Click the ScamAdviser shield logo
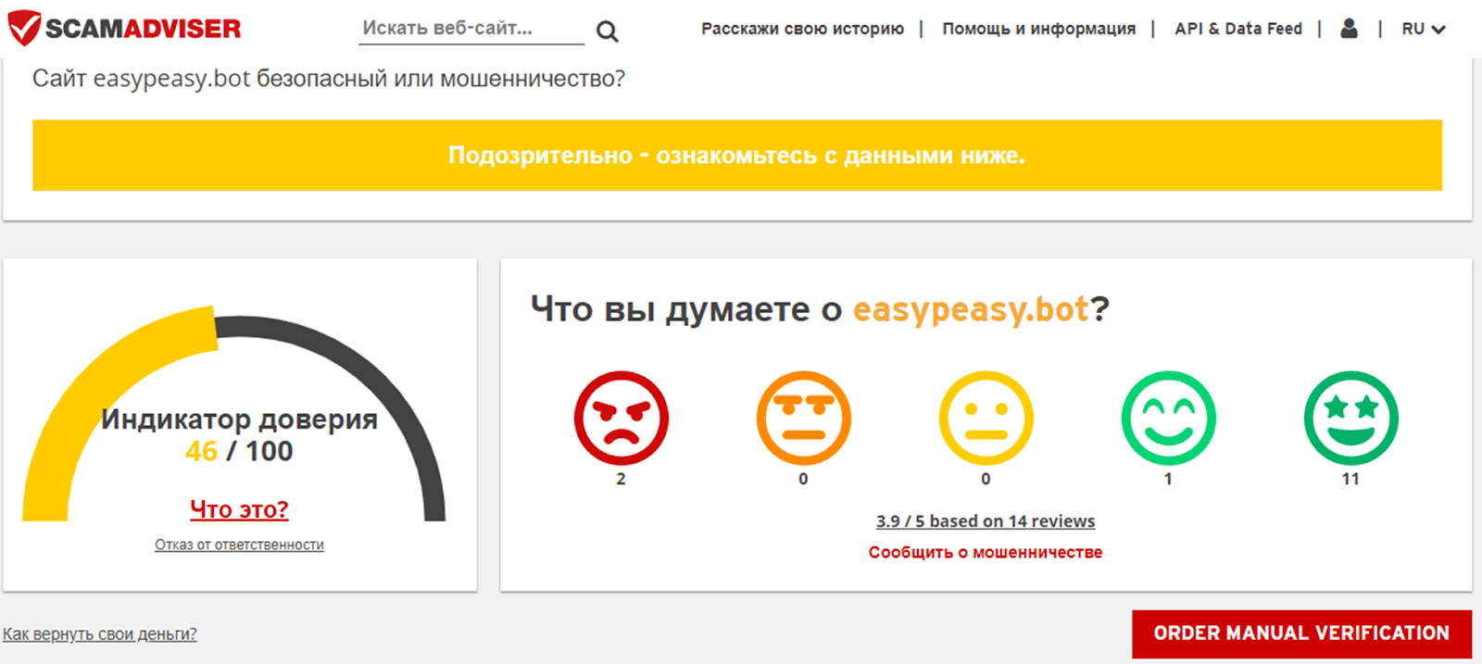This screenshot has width=1482, height=664. pos(24,28)
